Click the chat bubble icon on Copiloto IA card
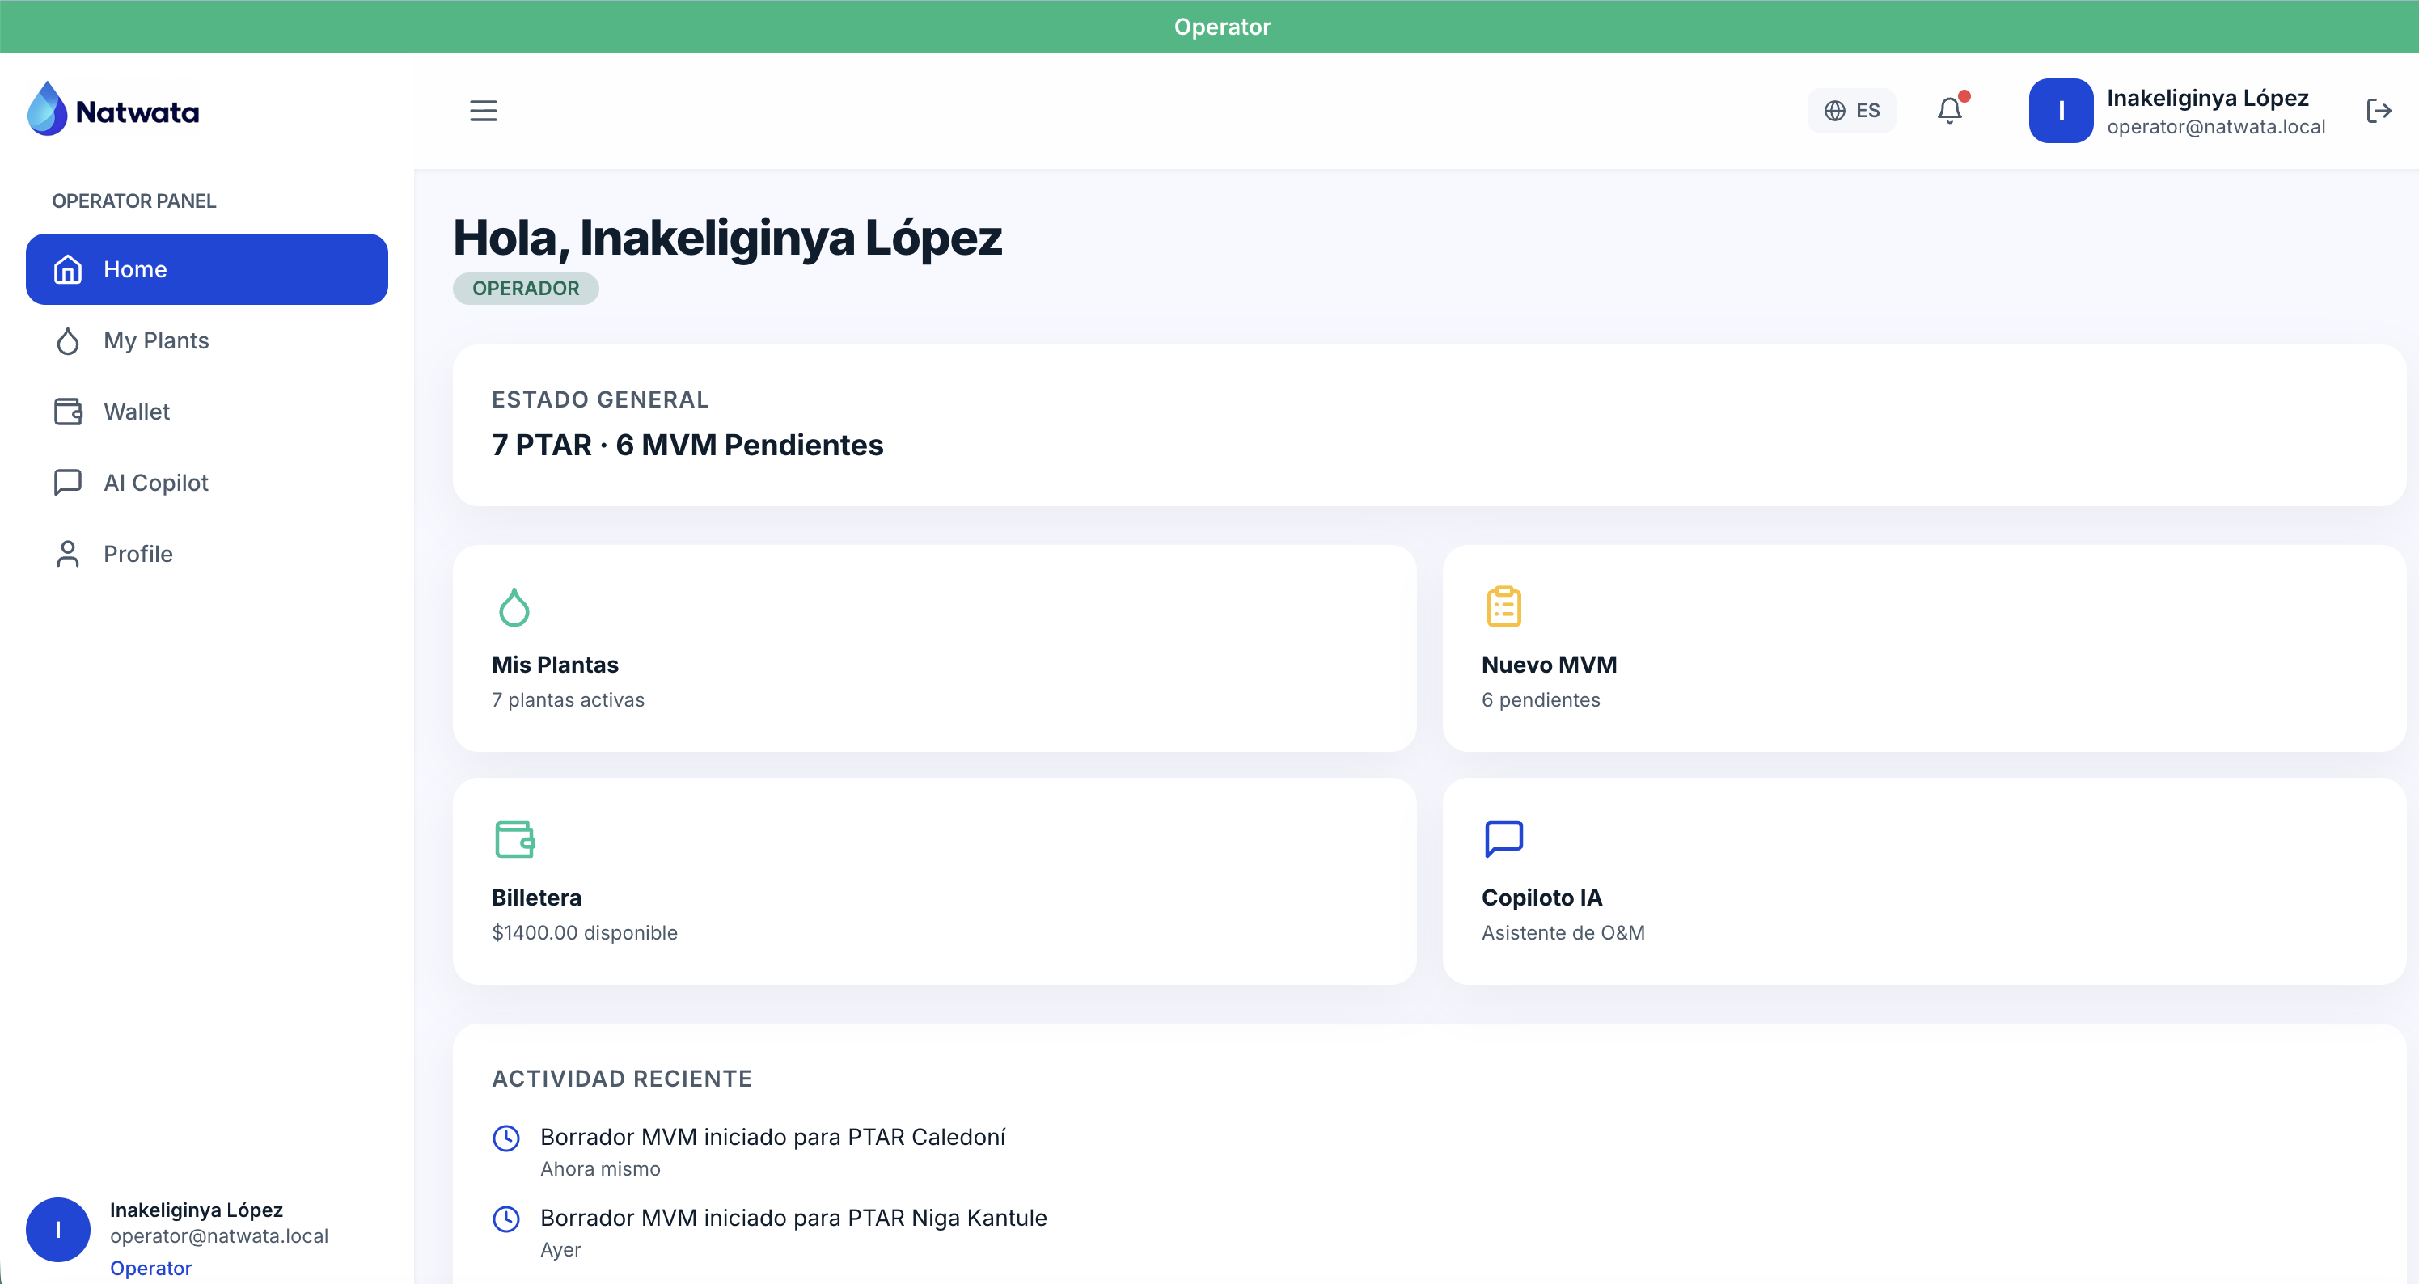Image resolution: width=2419 pixels, height=1284 pixels. (1503, 838)
